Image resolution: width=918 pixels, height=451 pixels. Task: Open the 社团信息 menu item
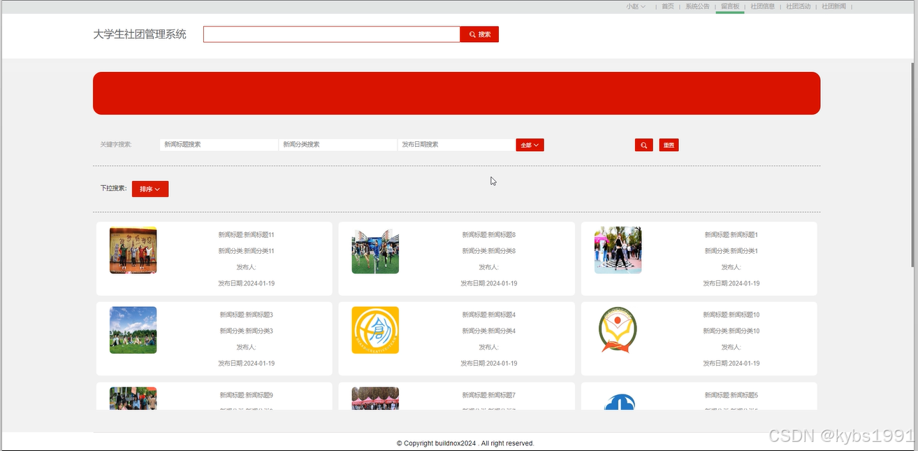(763, 6)
